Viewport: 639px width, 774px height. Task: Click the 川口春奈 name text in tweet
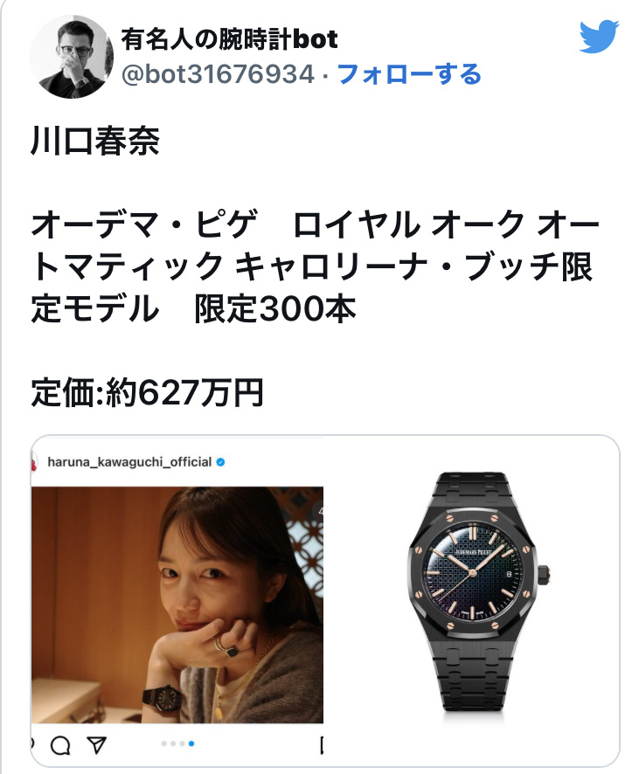point(95,141)
